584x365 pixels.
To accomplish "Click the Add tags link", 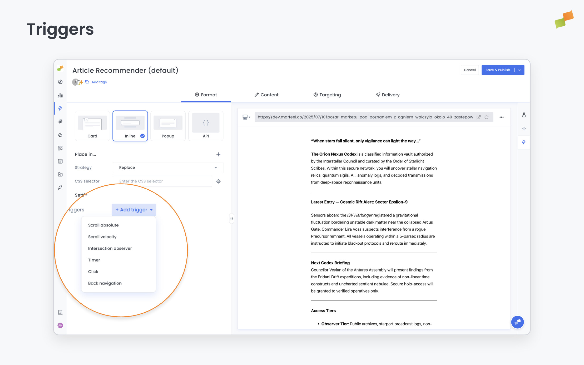I will pyautogui.click(x=99, y=82).
